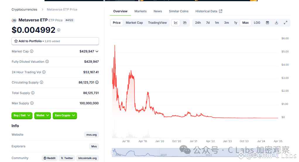Image resolution: width=299 pixels, height=162 pixels.
Task: Expand the chart to fullscreen
Action: [x=286, y=23]
